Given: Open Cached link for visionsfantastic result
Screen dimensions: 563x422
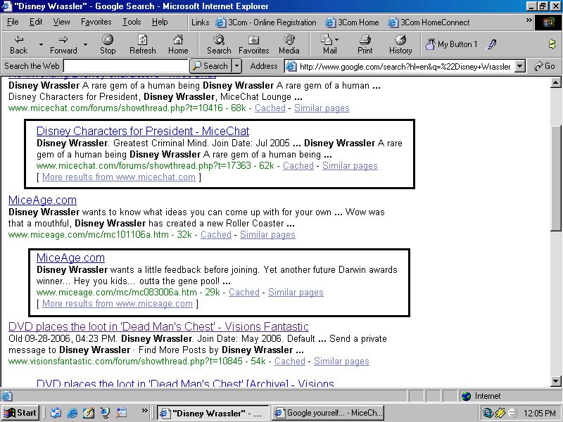Looking at the screenshot, I should [x=290, y=362].
